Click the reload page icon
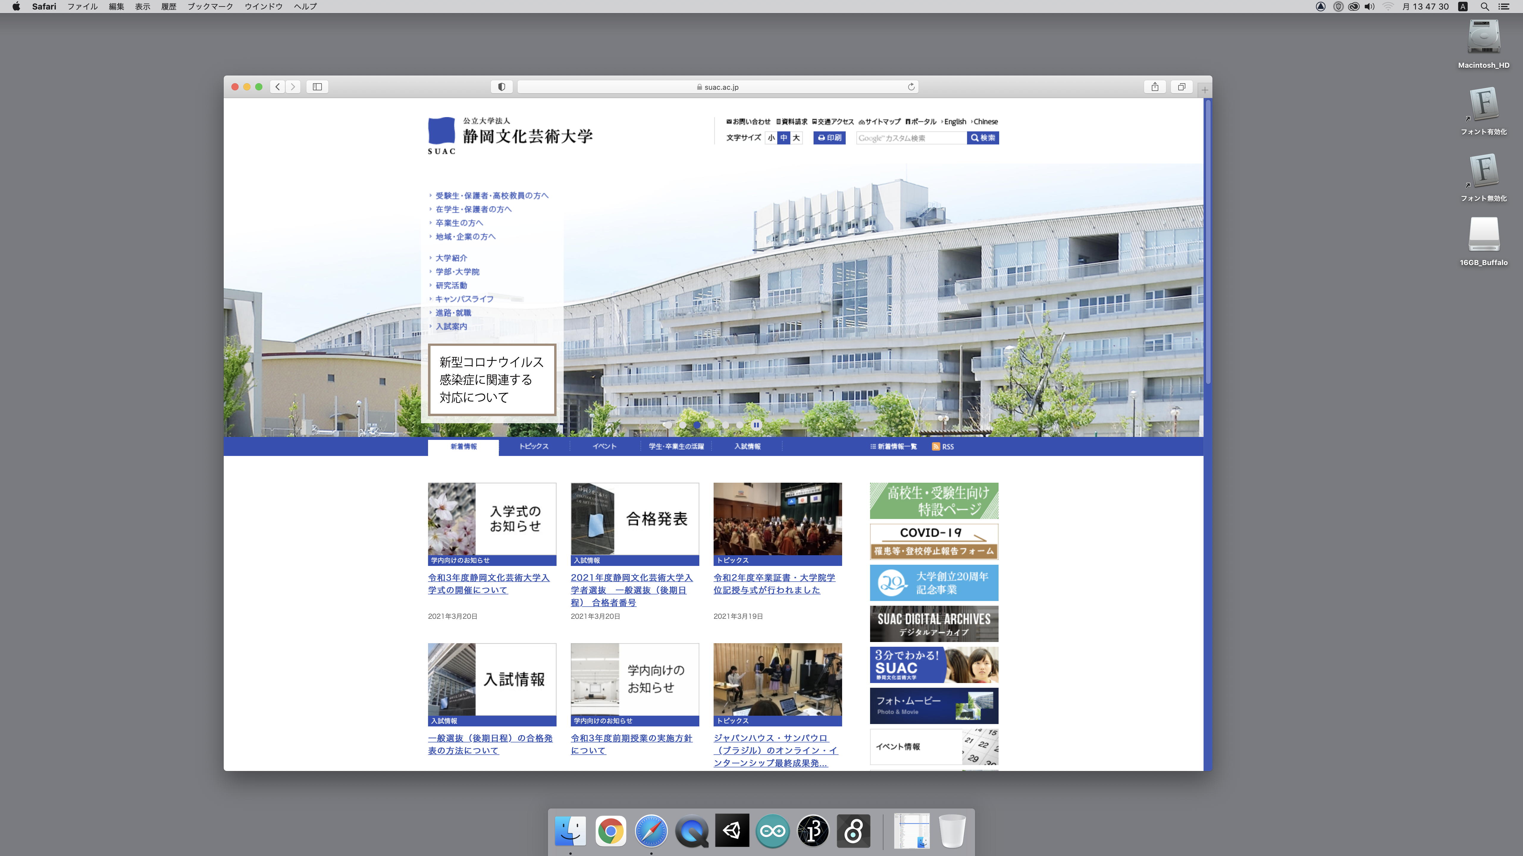Viewport: 1523px width, 856px height. (x=911, y=87)
